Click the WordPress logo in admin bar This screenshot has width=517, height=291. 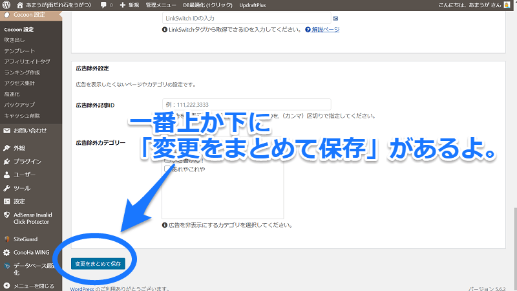coord(7,5)
